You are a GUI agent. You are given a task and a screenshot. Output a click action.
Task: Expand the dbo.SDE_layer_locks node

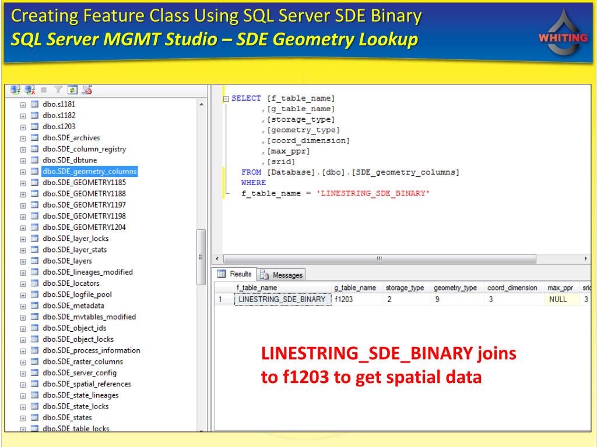[23, 239]
